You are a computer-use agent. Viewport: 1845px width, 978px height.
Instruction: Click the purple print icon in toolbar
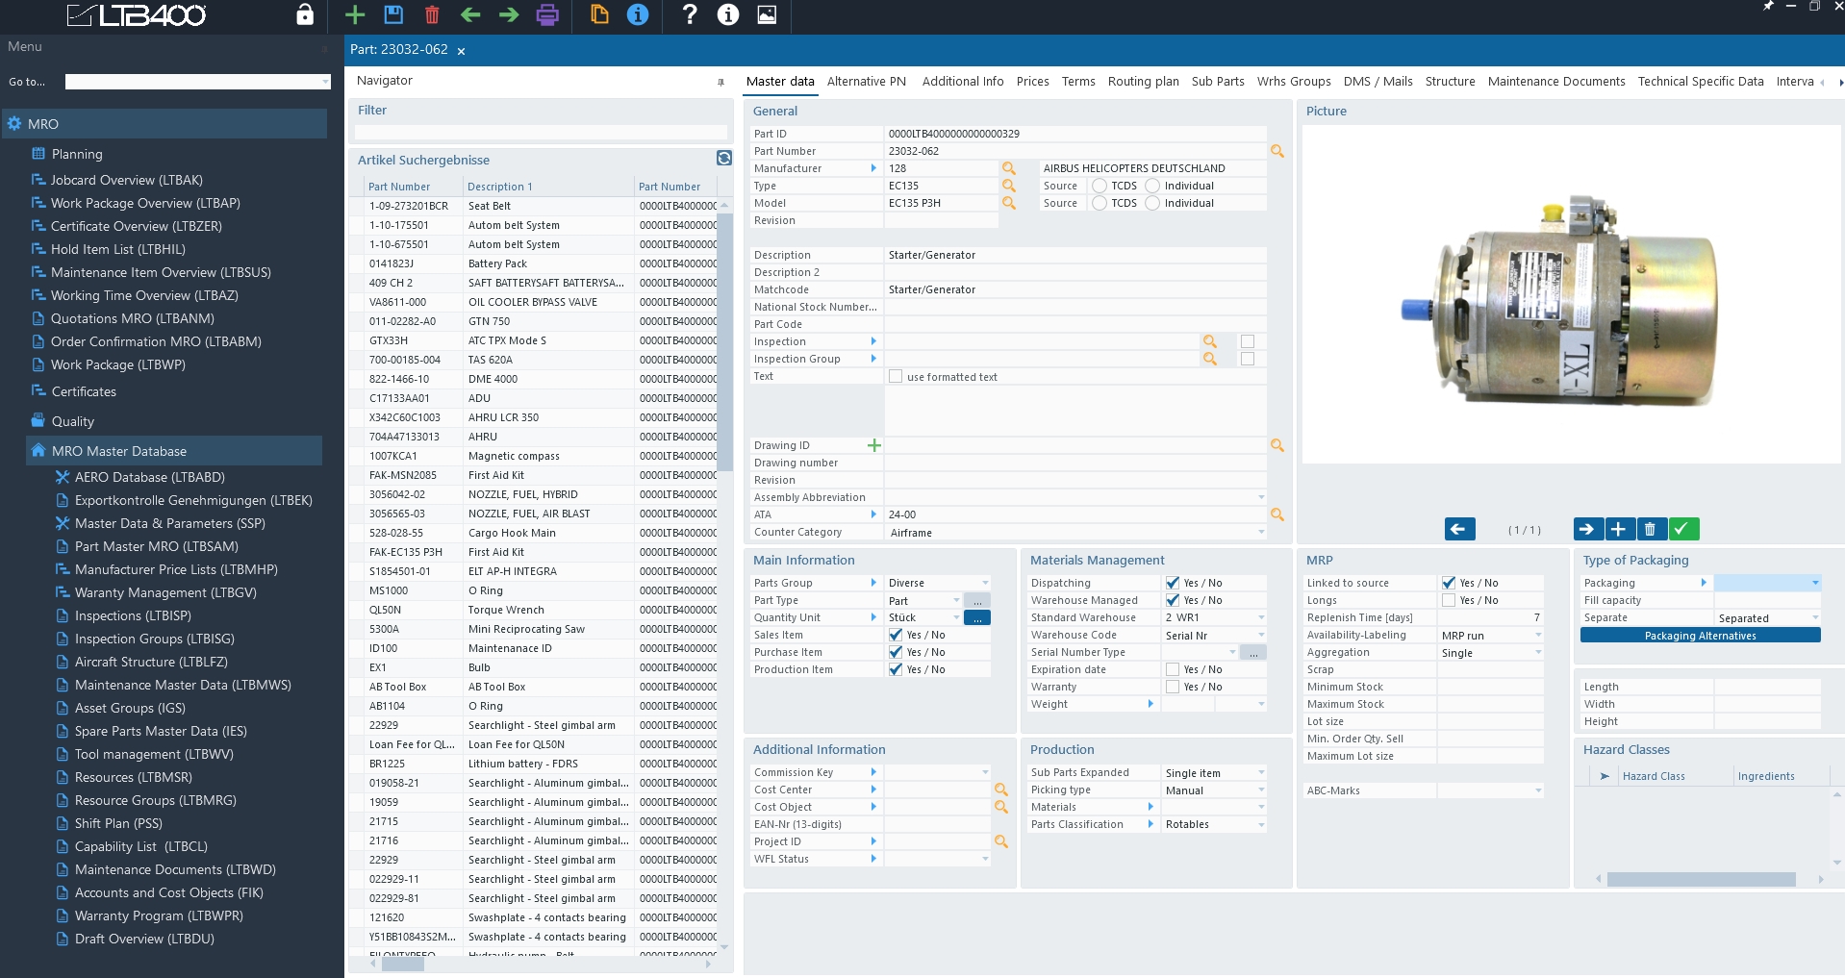[547, 14]
